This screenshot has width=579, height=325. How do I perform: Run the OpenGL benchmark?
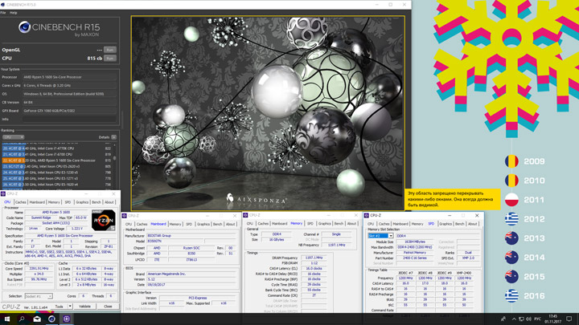click(x=110, y=50)
